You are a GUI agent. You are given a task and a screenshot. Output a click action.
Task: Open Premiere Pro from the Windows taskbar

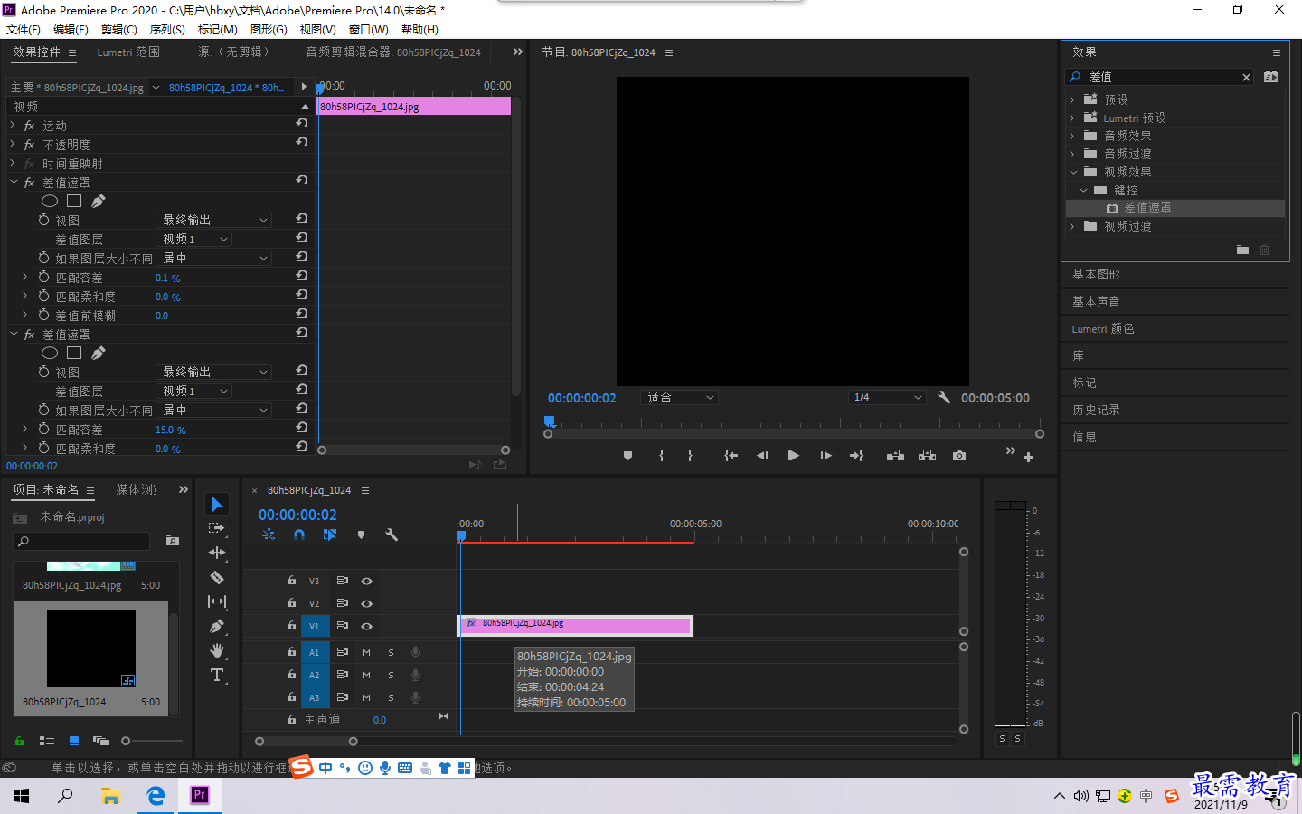(200, 795)
